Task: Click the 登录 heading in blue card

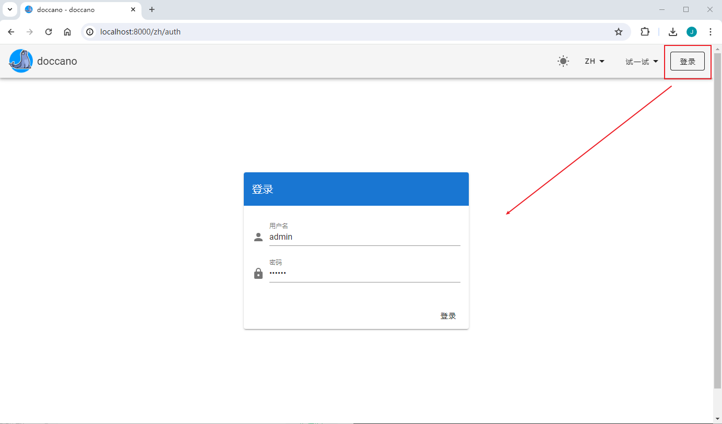Action: [263, 189]
